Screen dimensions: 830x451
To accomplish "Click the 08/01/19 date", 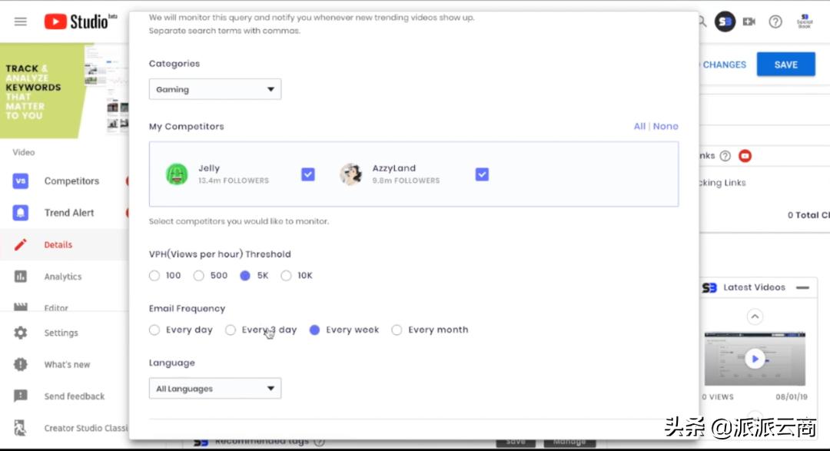I will click(792, 396).
